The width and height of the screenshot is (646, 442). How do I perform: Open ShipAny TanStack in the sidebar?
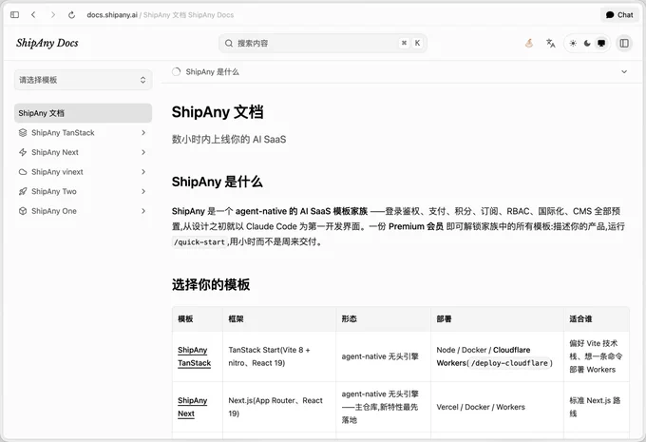[x=84, y=133]
